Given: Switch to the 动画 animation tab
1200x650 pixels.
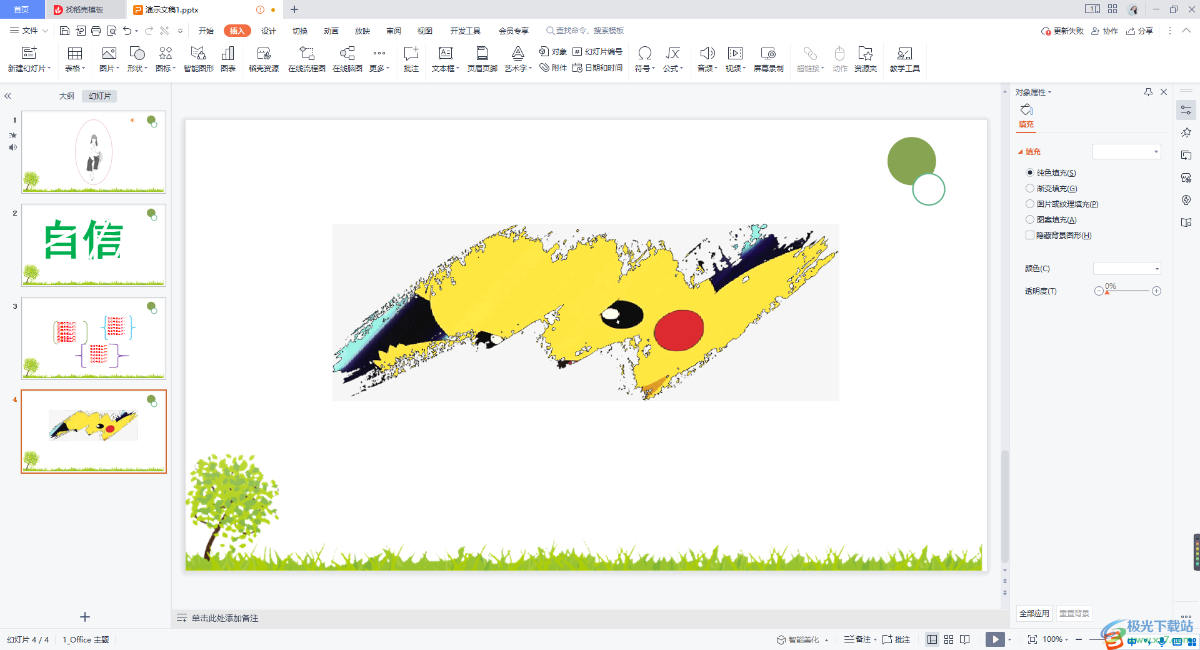Looking at the screenshot, I should point(331,31).
